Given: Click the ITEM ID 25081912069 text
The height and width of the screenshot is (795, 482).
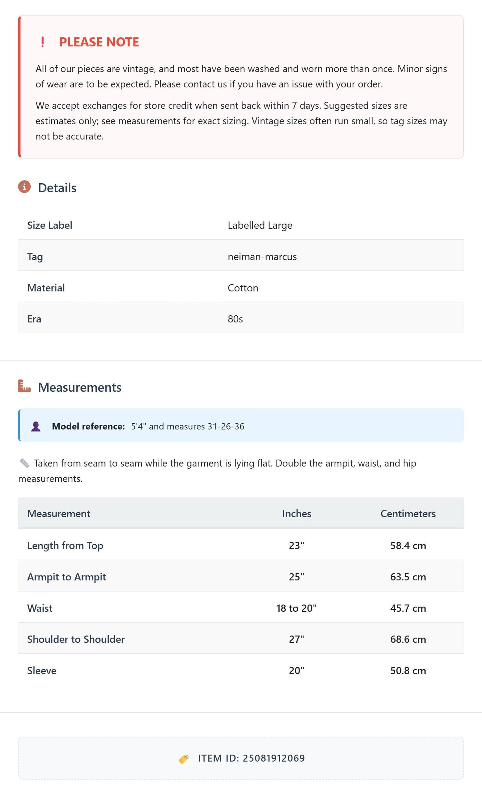Looking at the screenshot, I should pos(252,758).
